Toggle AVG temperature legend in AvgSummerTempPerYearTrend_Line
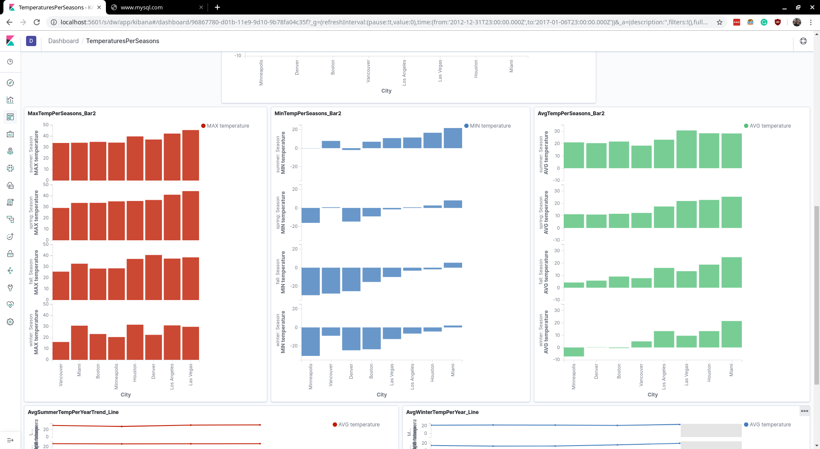820x449 pixels. point(356,425)
